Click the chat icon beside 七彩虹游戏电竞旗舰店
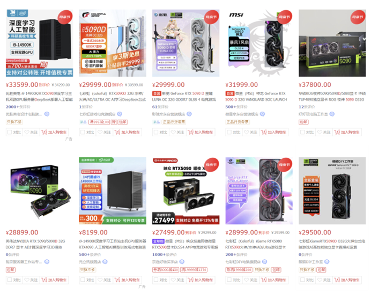 [x=120, y=114]
